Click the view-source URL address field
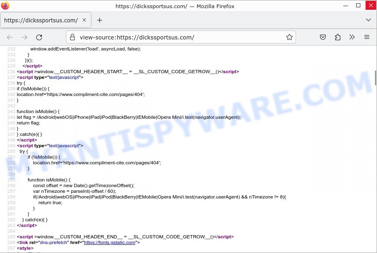The height and width of the screenshot is (253, 377). pos(181,37)
